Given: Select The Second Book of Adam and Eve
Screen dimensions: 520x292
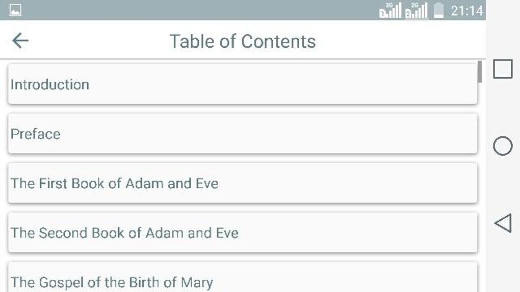Looking at the screenshot, I should (x=243, y=233).
